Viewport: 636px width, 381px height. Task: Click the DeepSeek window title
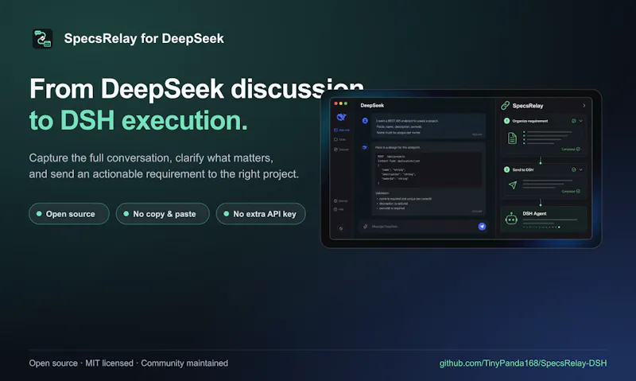pyautogui.click(x=372, y=106)
